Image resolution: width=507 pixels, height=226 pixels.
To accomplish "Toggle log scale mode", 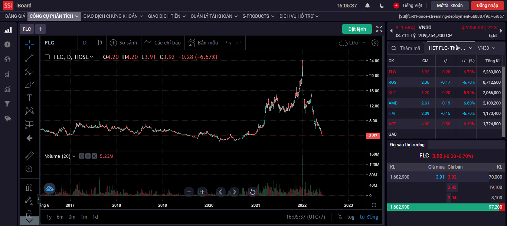I will coord(351,217).
